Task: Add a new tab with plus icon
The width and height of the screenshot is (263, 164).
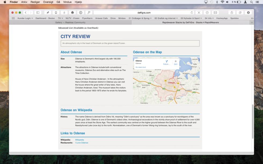Action: coord(252,22)
